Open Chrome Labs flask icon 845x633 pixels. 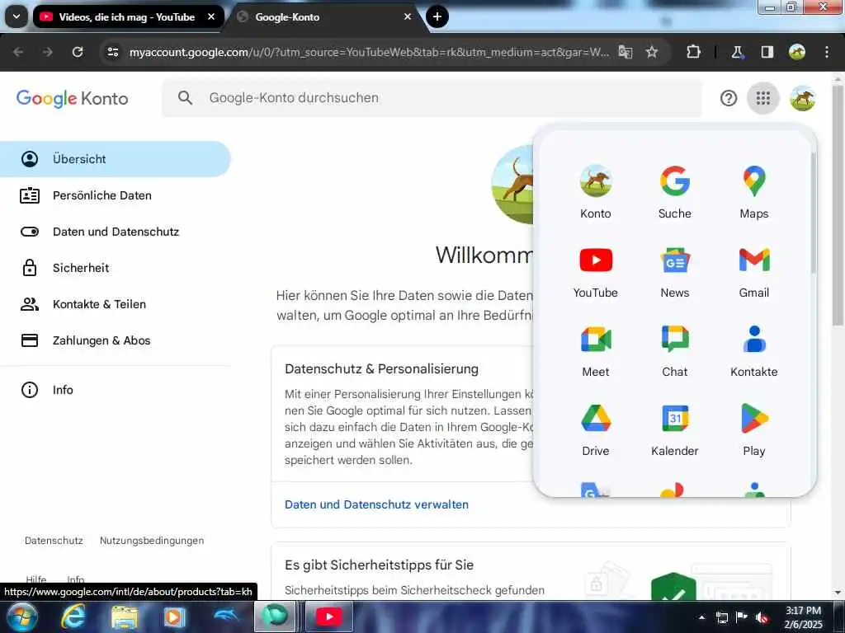[x=737, y=52]
